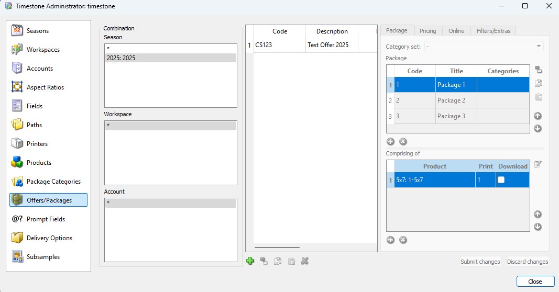
Task: Duplicate package icon beside Package table
Action: 539,70
